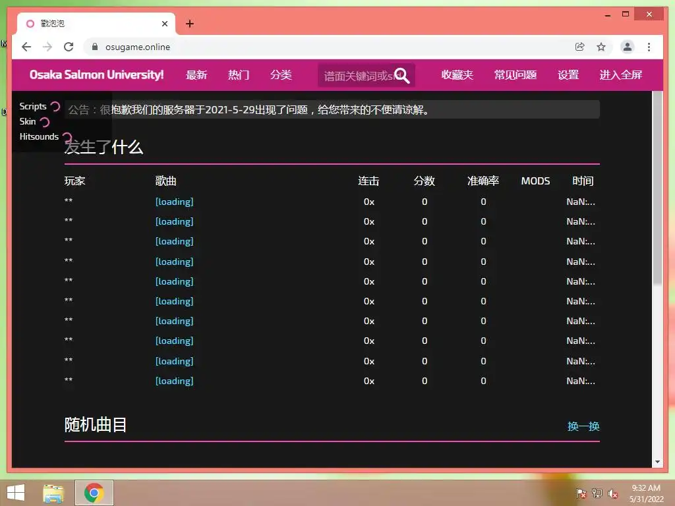Click the 随机曲目 section heading

coord(96,425)
